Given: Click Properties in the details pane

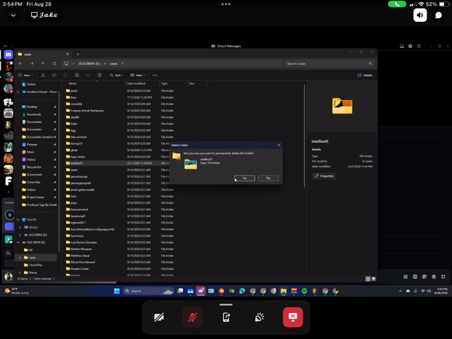Looking at the screenshot, I should pyautogui.click(x=324, y=176).
